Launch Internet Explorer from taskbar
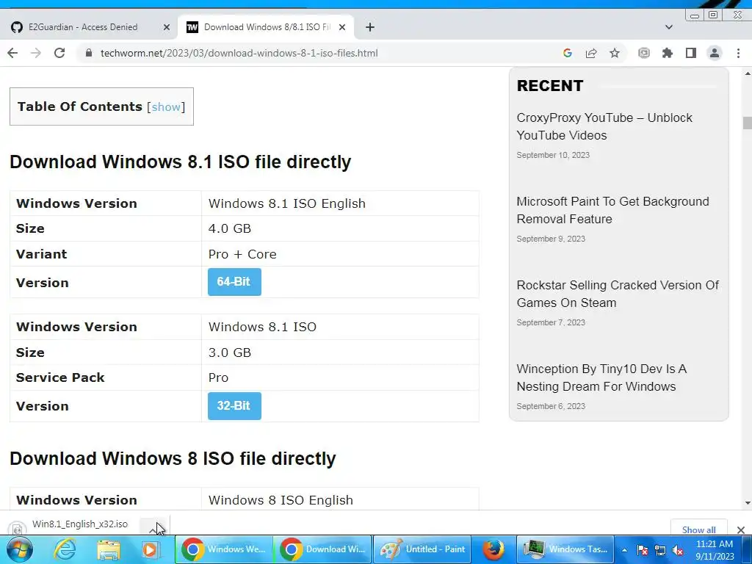This screenshot has width=752, height=564. click(x=65, y=549)
